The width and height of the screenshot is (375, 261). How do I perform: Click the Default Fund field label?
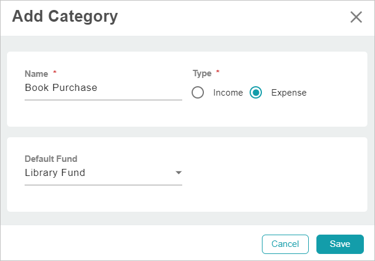pyautogui.click(x=51, y=158)
